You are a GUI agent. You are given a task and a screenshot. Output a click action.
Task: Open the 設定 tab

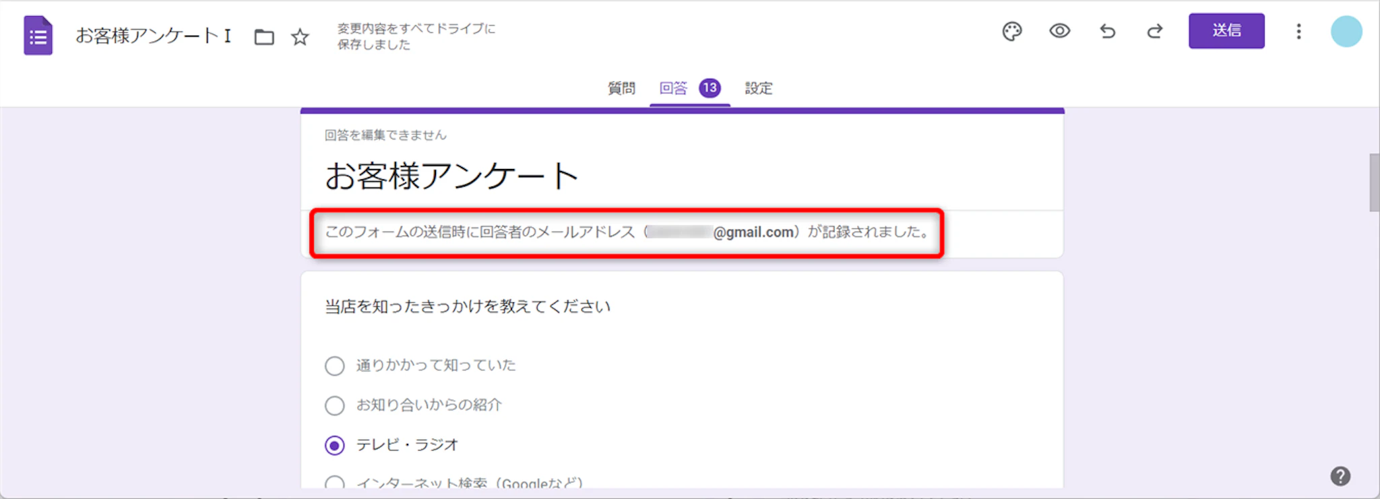[758, 88]
